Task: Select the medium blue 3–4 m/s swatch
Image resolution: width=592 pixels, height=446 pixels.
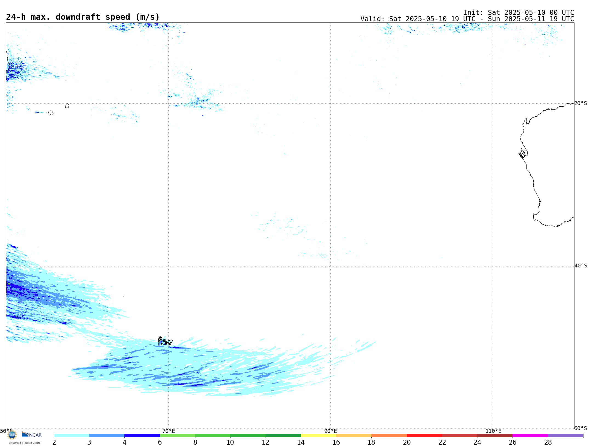Action: (107, 436)
